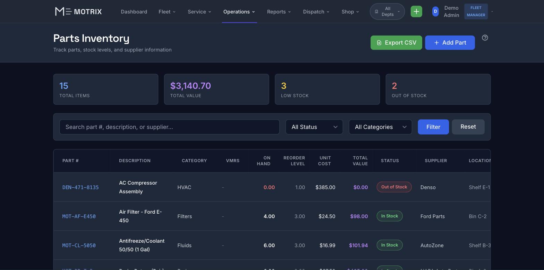Click the AutoZone supplier cell

(432, 245)
